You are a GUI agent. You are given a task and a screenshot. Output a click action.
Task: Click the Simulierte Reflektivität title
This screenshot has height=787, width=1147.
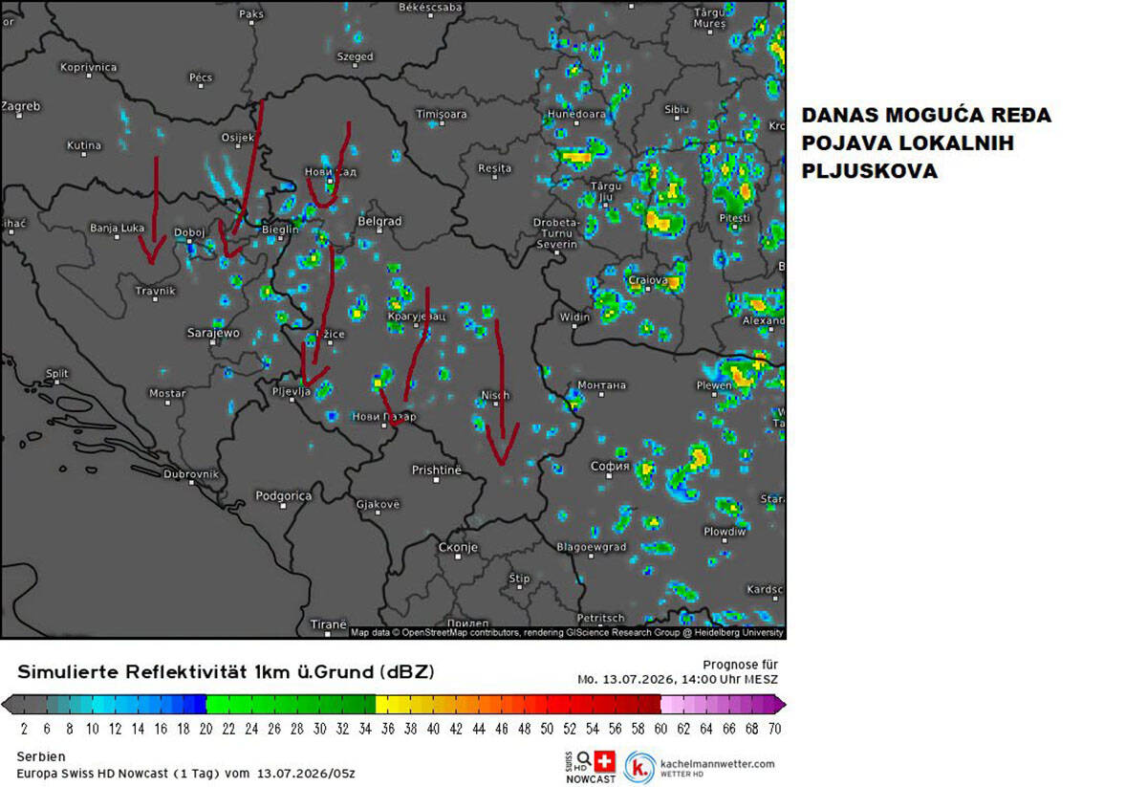[x=226, y=672]
